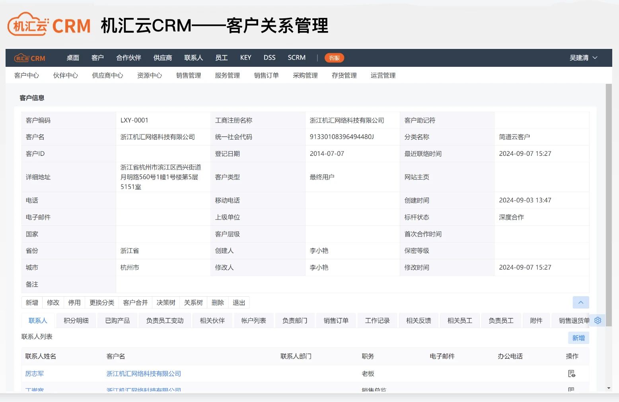The image size is (619, 402).
Task: Open contact 厉志军 link
Action: pyautogui.click(x=35, y=374)
